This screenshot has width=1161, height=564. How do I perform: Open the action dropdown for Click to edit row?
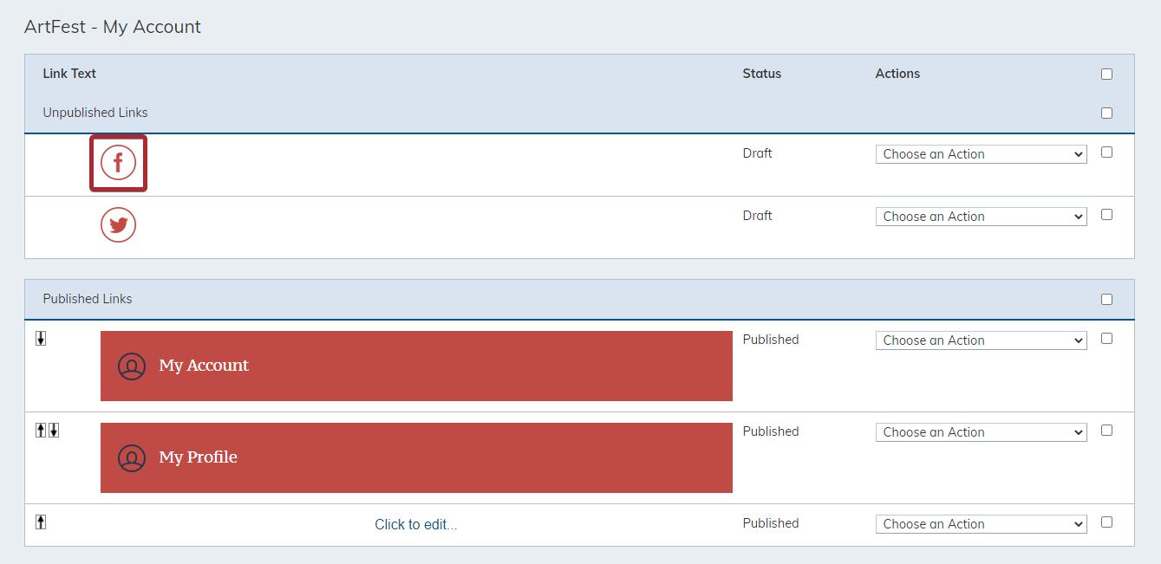981,524
